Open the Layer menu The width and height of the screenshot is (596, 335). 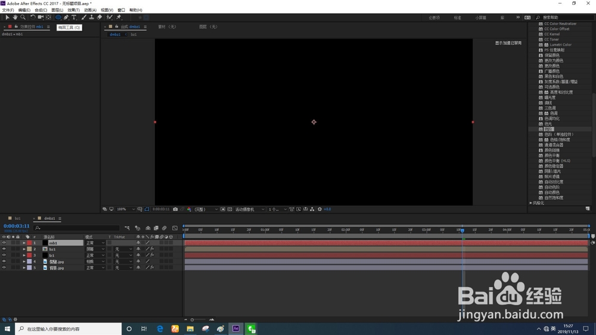[x=57, y=10]
